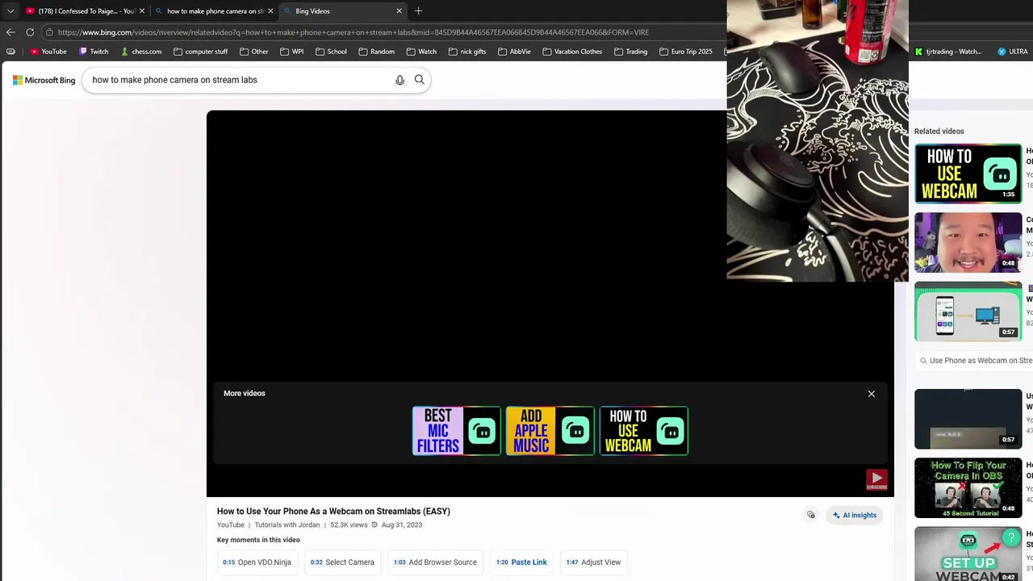
Task: Open the tab search dropdown arrow
Action: pyautogui.click(x=10, y=11)
